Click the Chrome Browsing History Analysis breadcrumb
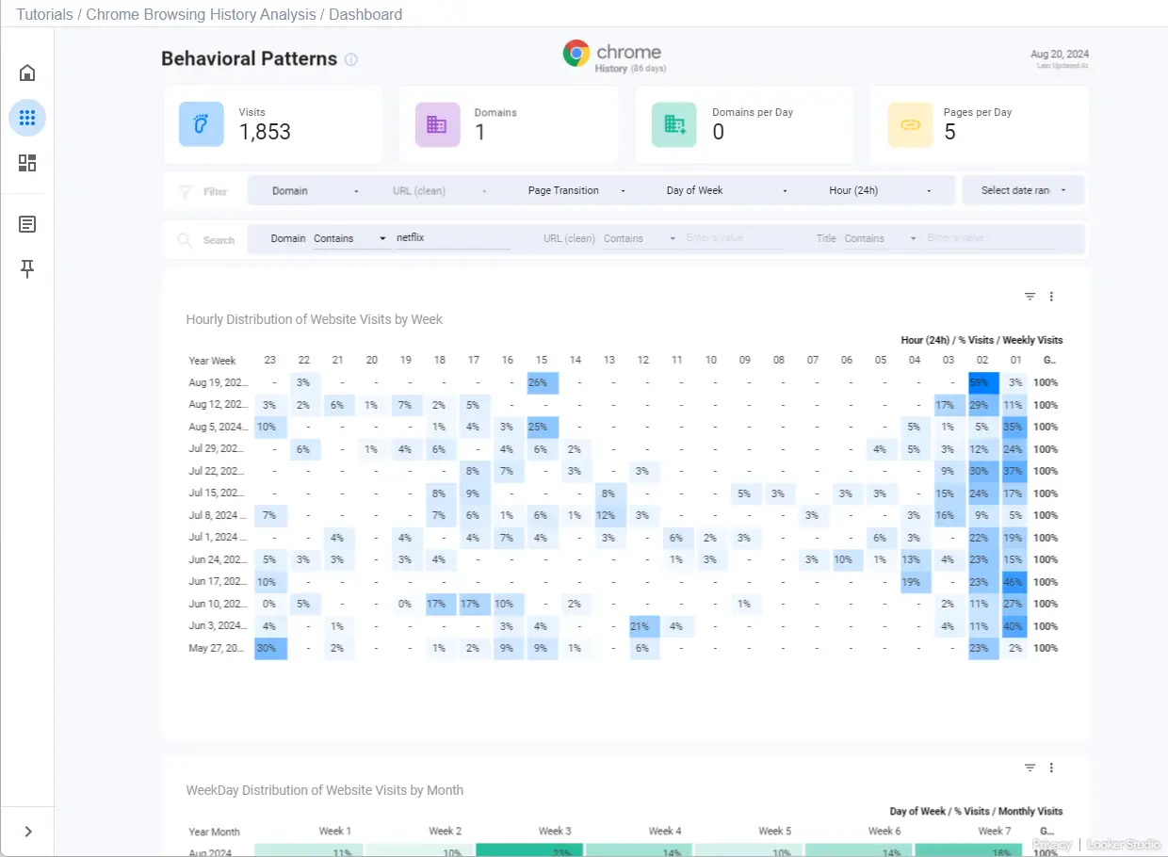 (201, 15)
